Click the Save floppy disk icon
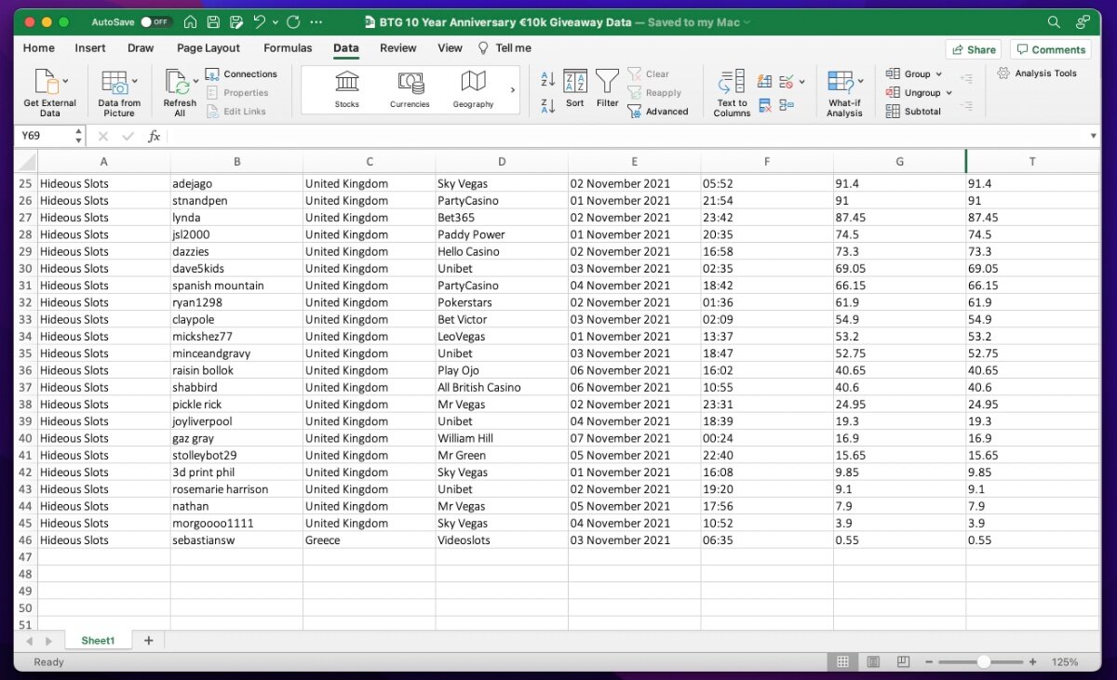 (x=213, y=21)
